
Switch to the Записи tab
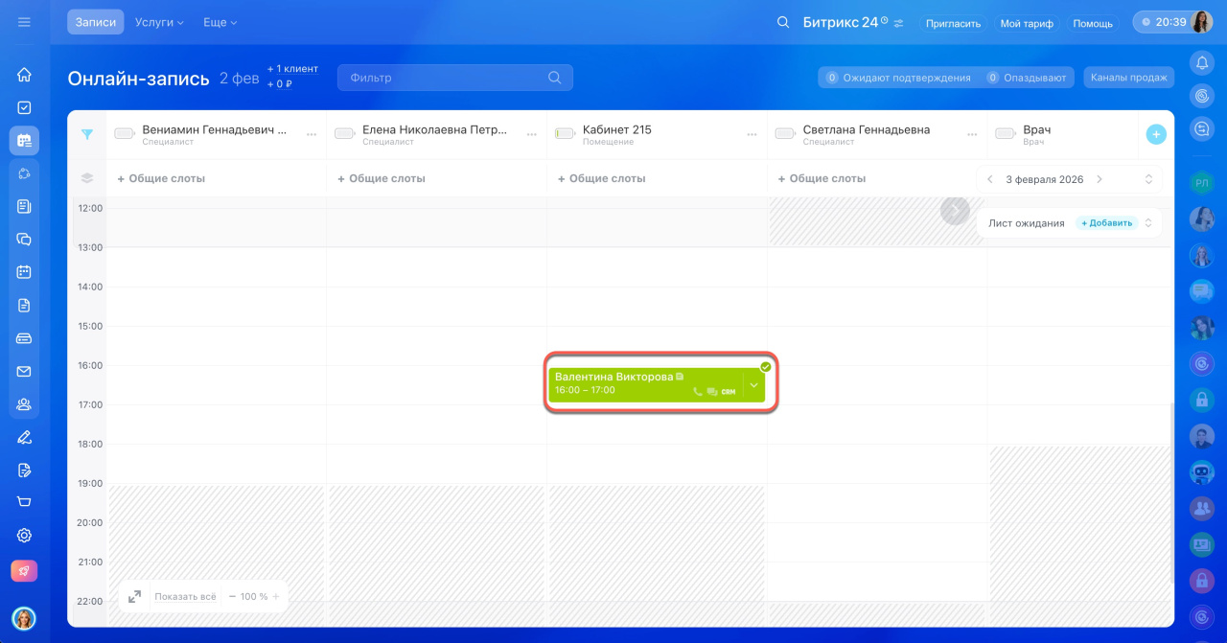pyautogui.click(x=95, y=22)
